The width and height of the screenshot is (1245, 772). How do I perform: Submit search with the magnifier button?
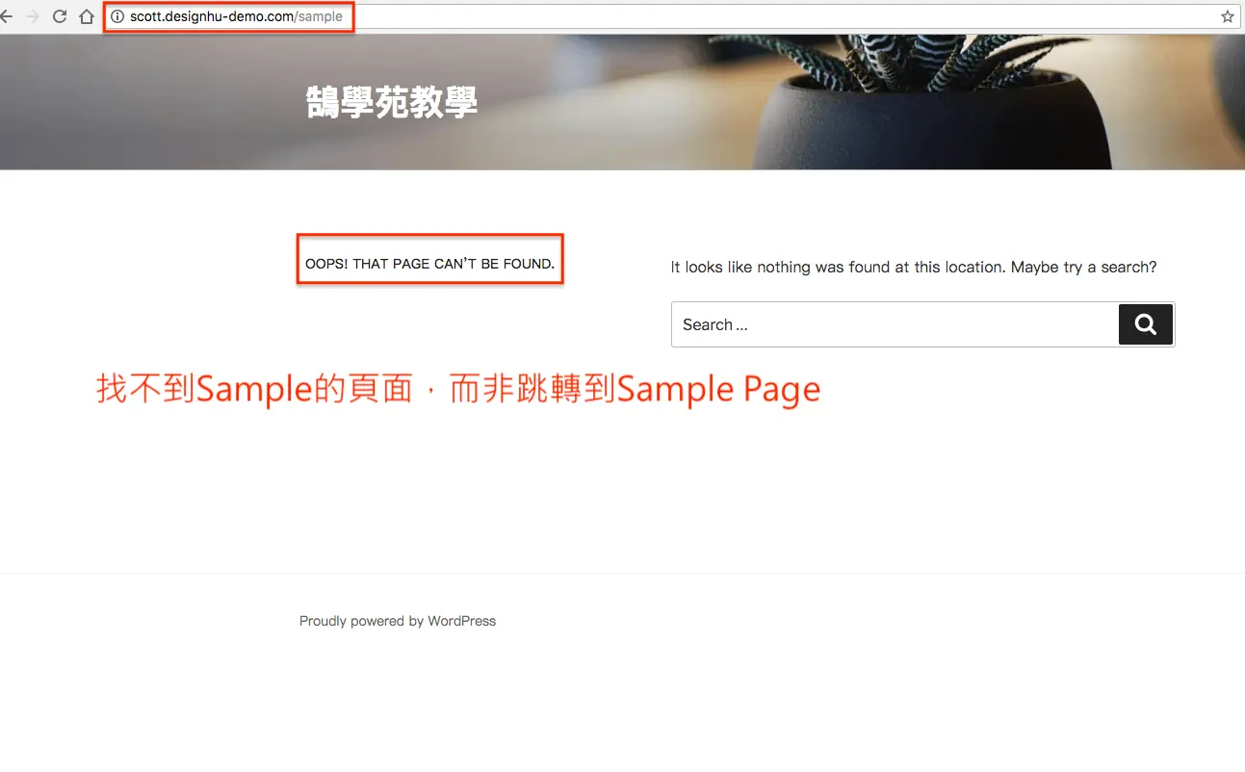[x=1146, y=324]
